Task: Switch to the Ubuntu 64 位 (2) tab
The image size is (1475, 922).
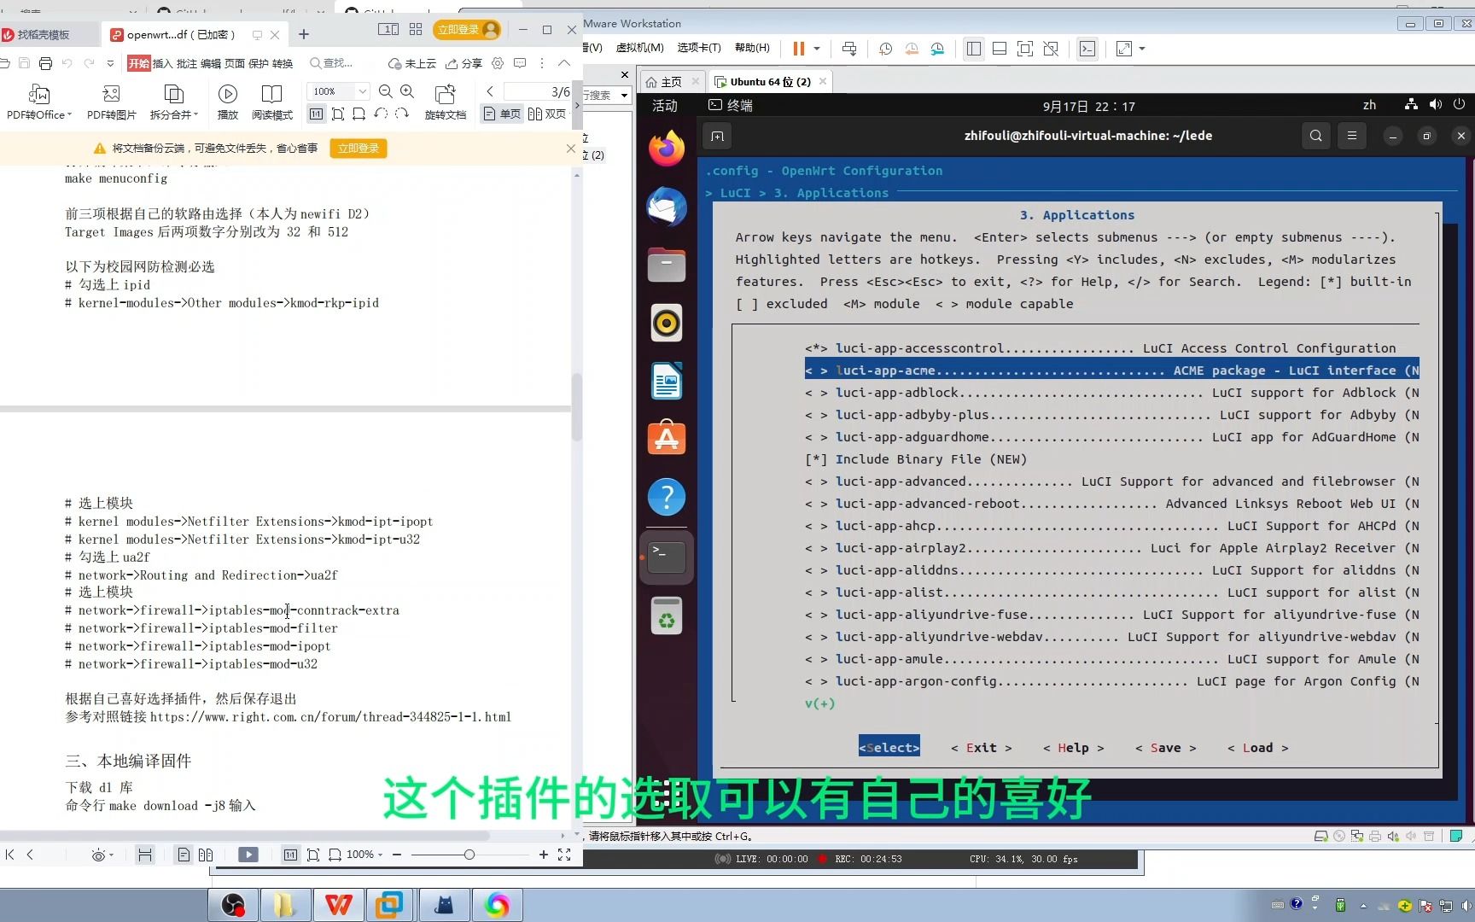Action: (x=767, y=81)
